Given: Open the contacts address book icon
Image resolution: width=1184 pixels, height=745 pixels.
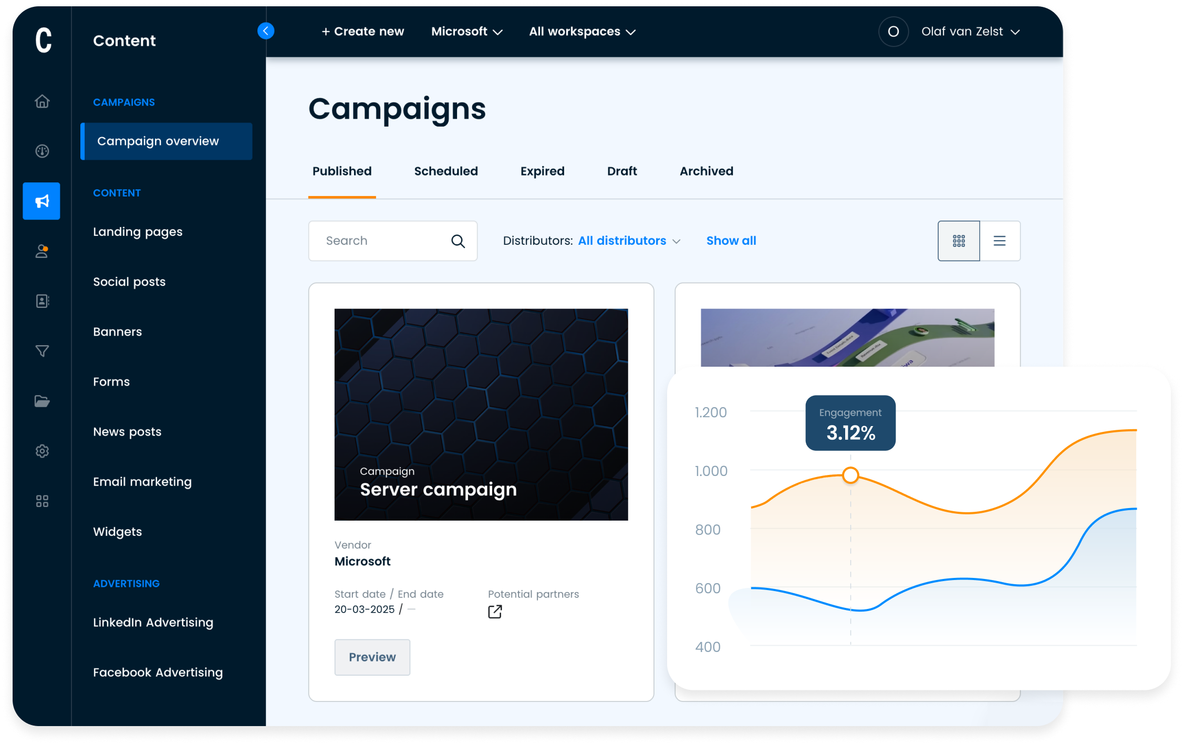Looking at the screenshot, I should point(42,301).
